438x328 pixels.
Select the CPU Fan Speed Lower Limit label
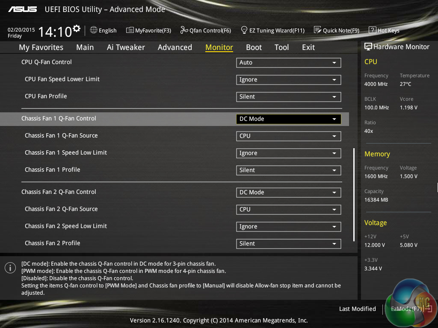click(62, 79)
